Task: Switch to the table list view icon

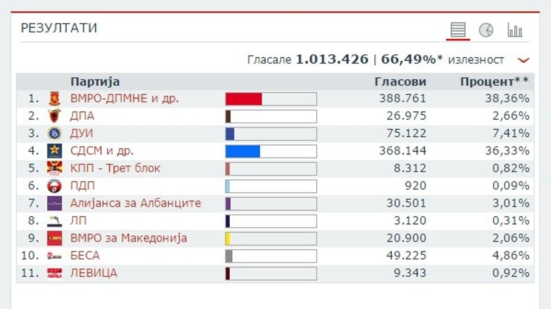Action: [458, 30]
